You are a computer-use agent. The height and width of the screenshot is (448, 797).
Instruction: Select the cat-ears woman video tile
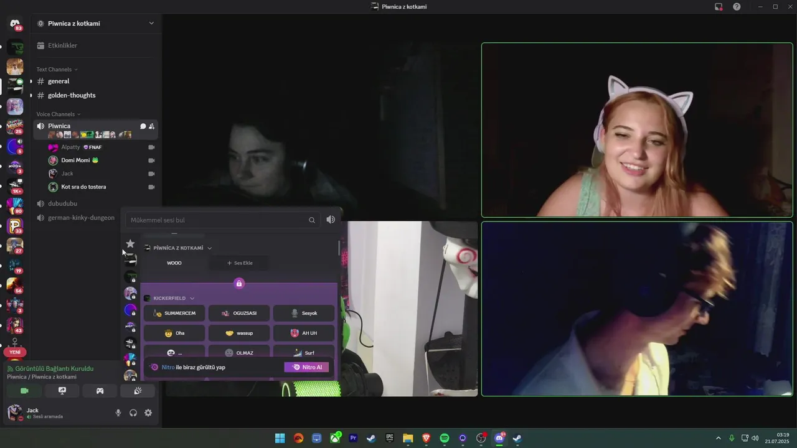[x=637, y=130]
